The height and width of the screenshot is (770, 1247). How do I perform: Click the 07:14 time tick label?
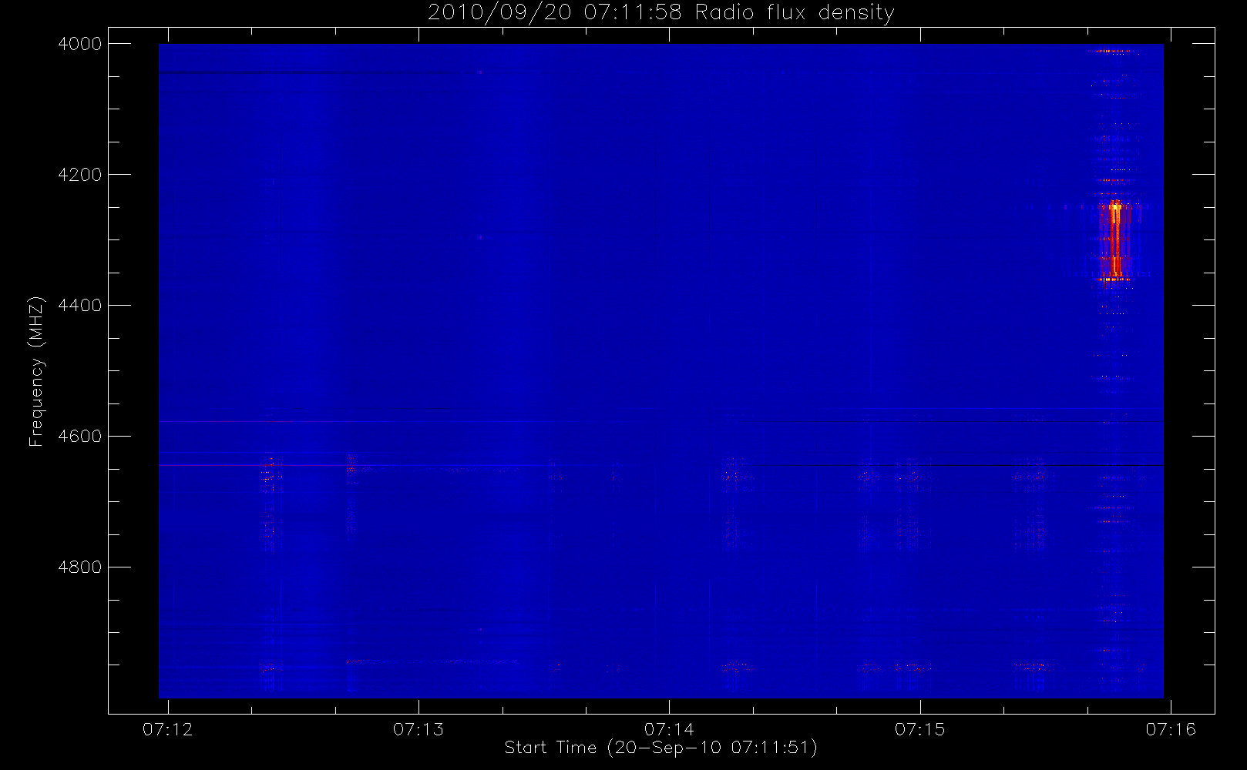669,729
